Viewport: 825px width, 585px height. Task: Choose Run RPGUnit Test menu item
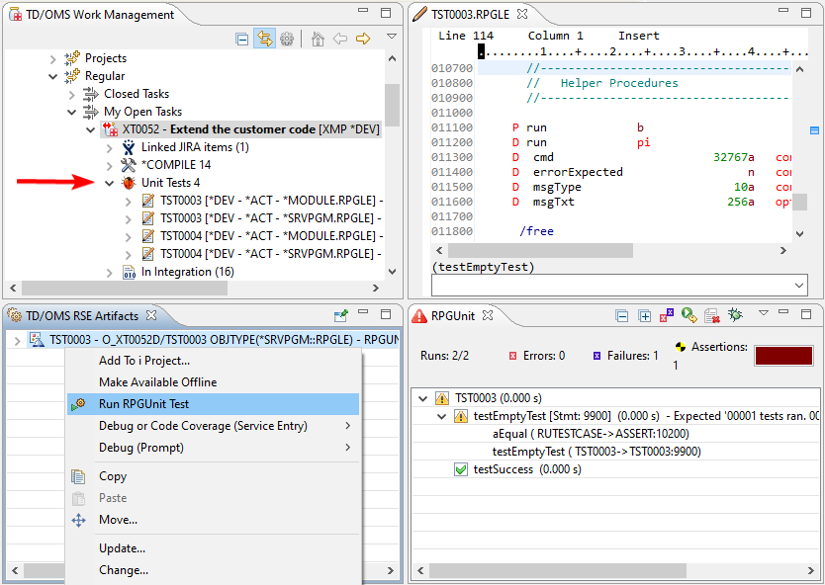click(213, 404)
